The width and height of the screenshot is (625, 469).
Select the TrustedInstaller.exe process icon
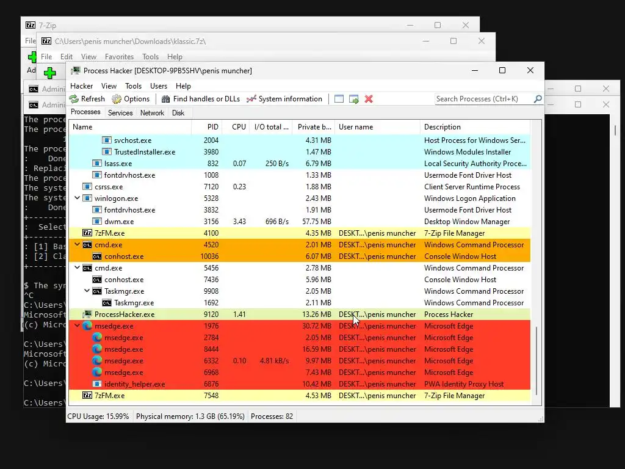(106, 151)
